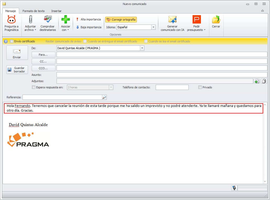Image resolution: width=270 pixels, height=200 pixels.
Task: Click in the Referencia field
Action: [x=62, y=97]
